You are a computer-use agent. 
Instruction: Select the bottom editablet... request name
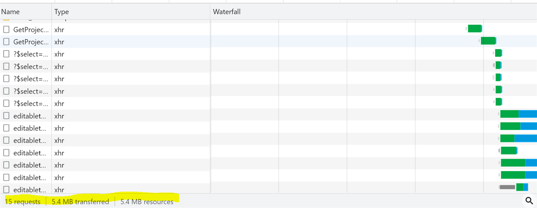click(x=30, y=190)
